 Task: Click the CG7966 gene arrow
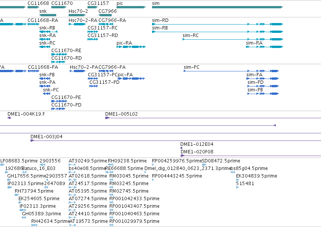pyautogui.click(x=105, y=15)
